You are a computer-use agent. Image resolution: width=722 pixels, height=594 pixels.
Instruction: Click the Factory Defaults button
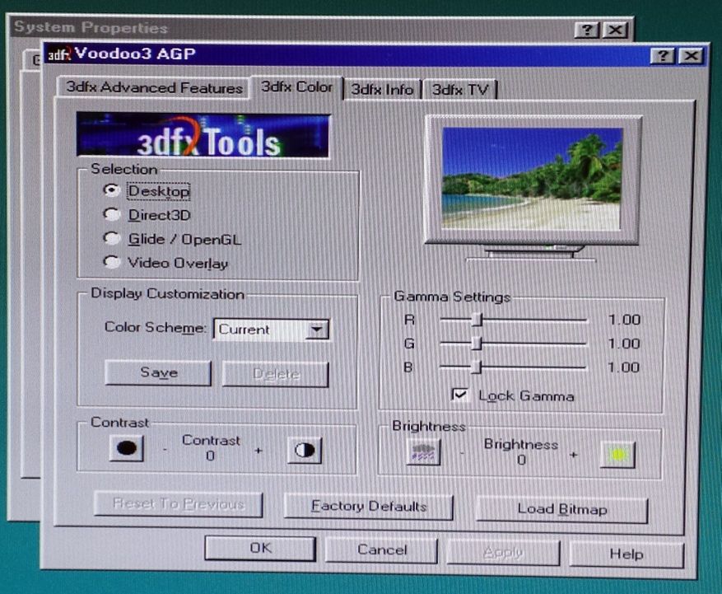click(x=369, y=507)
